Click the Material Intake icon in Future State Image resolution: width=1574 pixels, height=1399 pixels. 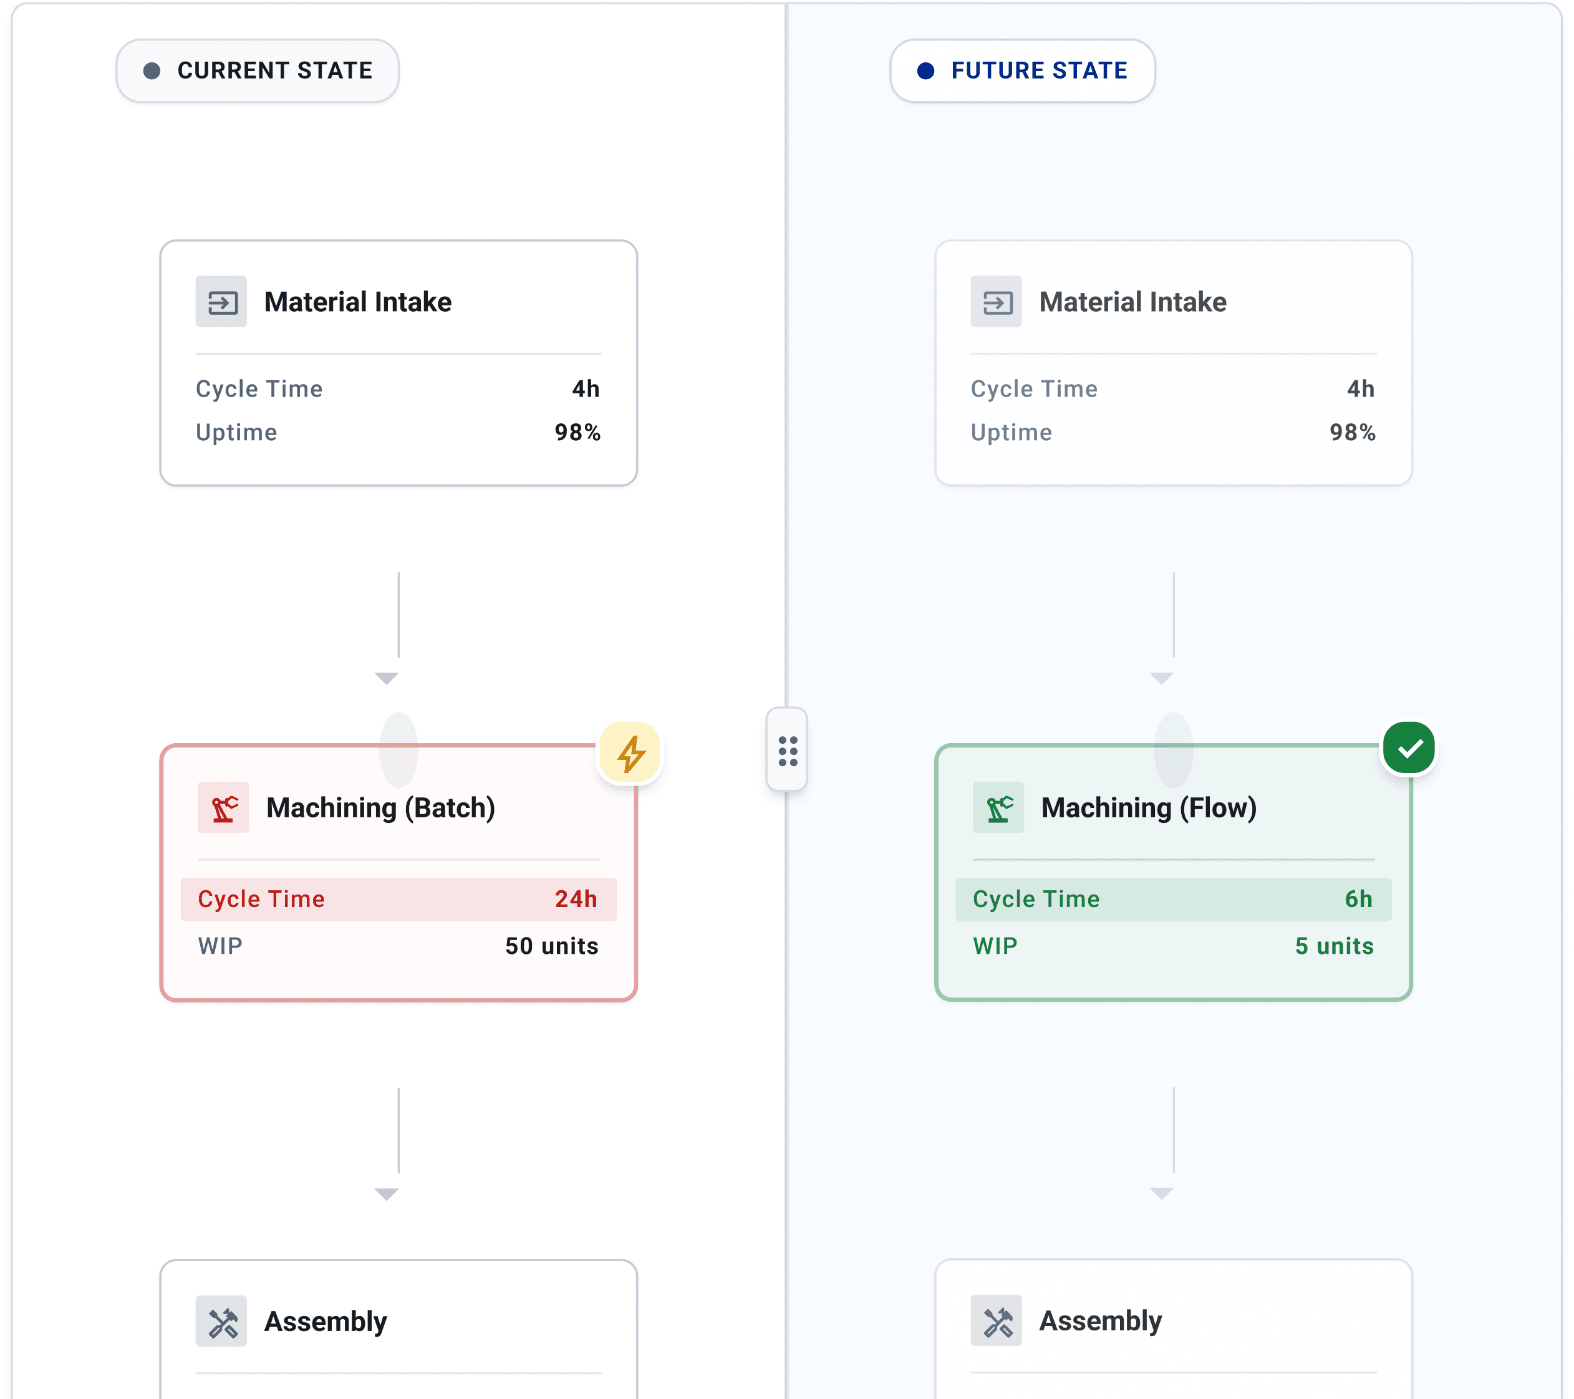tap(996, 301)
